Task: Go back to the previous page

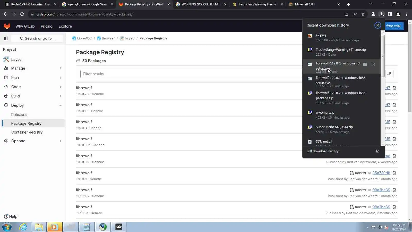Action: click(6, 14)
